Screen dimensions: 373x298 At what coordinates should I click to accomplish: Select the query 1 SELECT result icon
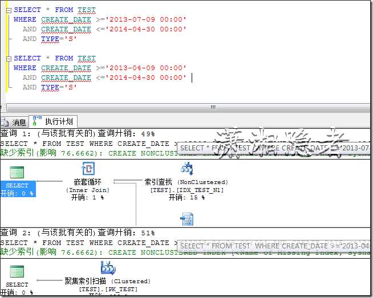click(x=17, y=172)
